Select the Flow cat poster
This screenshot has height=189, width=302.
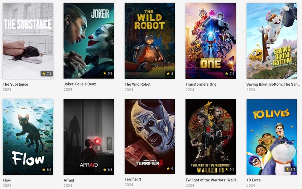[x=28, y=137]
